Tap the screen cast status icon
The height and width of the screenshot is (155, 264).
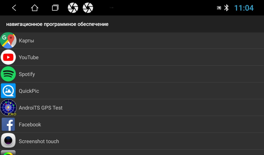(x=219, y=8)
